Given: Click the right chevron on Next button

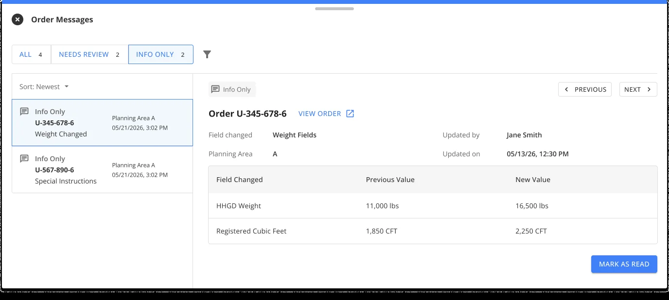Looking at the screenshot, I should 649,89.
